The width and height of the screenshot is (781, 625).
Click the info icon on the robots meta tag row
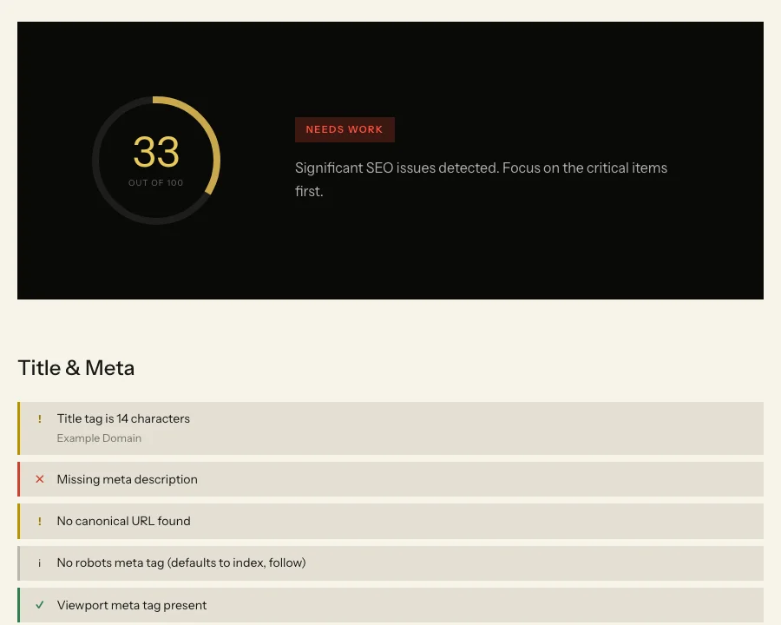40,563
